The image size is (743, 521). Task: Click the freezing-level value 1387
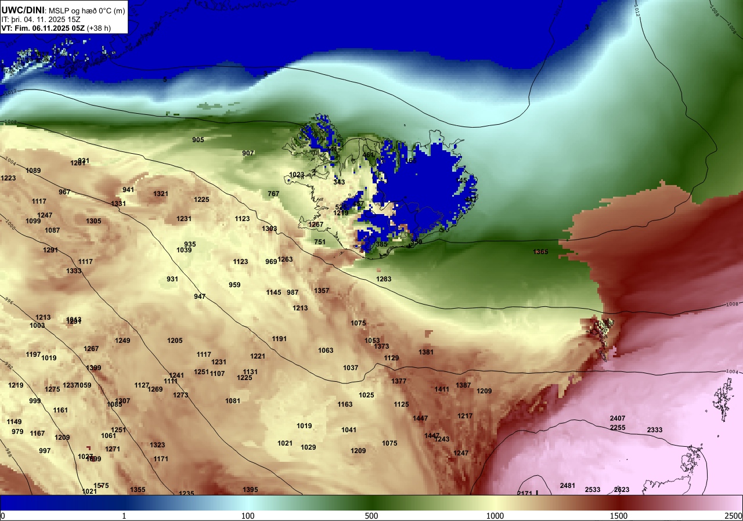(x=463, y=385)
